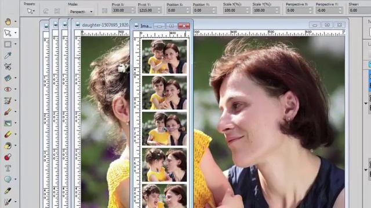Viewport: 371px width, 208px height.
Task: Click the document icon in daughter window title
Action: tap(77, 25)
